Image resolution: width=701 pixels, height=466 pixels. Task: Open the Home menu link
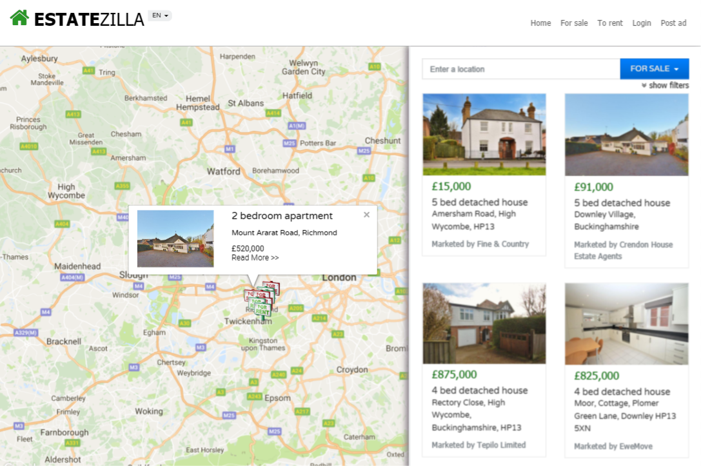540,23
